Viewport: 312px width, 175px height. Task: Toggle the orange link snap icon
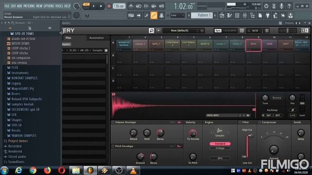tap(154, 15)
